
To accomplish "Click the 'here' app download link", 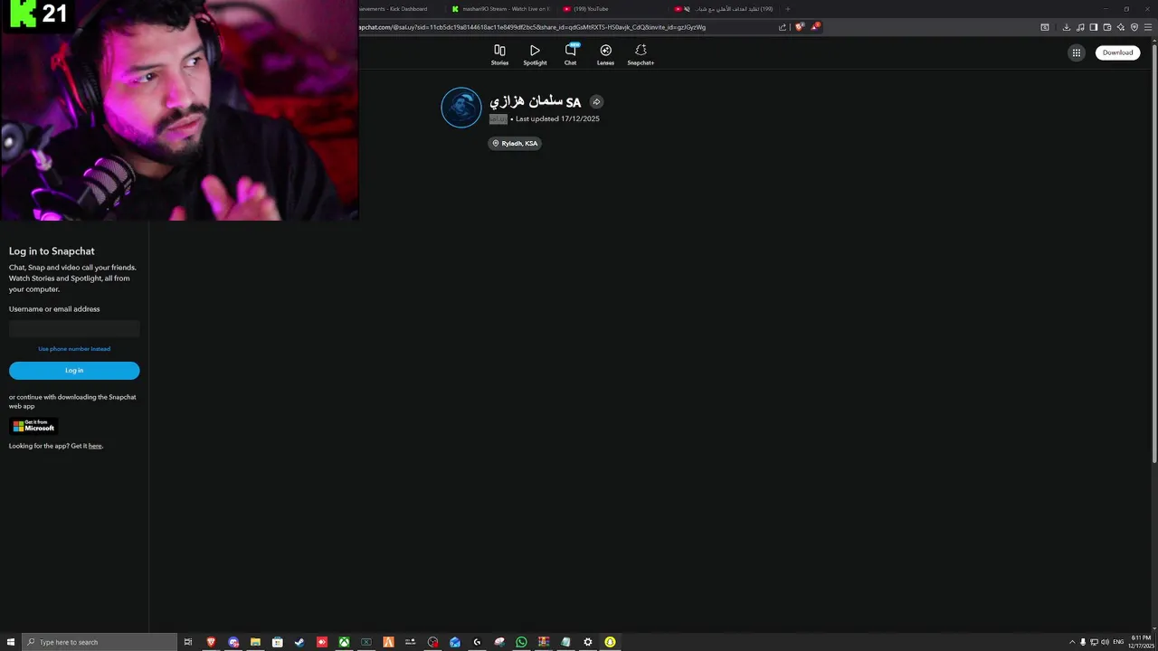I will click(95, 446).
